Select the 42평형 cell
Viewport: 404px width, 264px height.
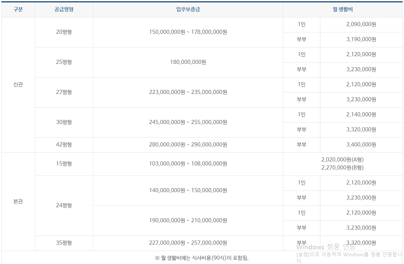[x=64, y=145]
